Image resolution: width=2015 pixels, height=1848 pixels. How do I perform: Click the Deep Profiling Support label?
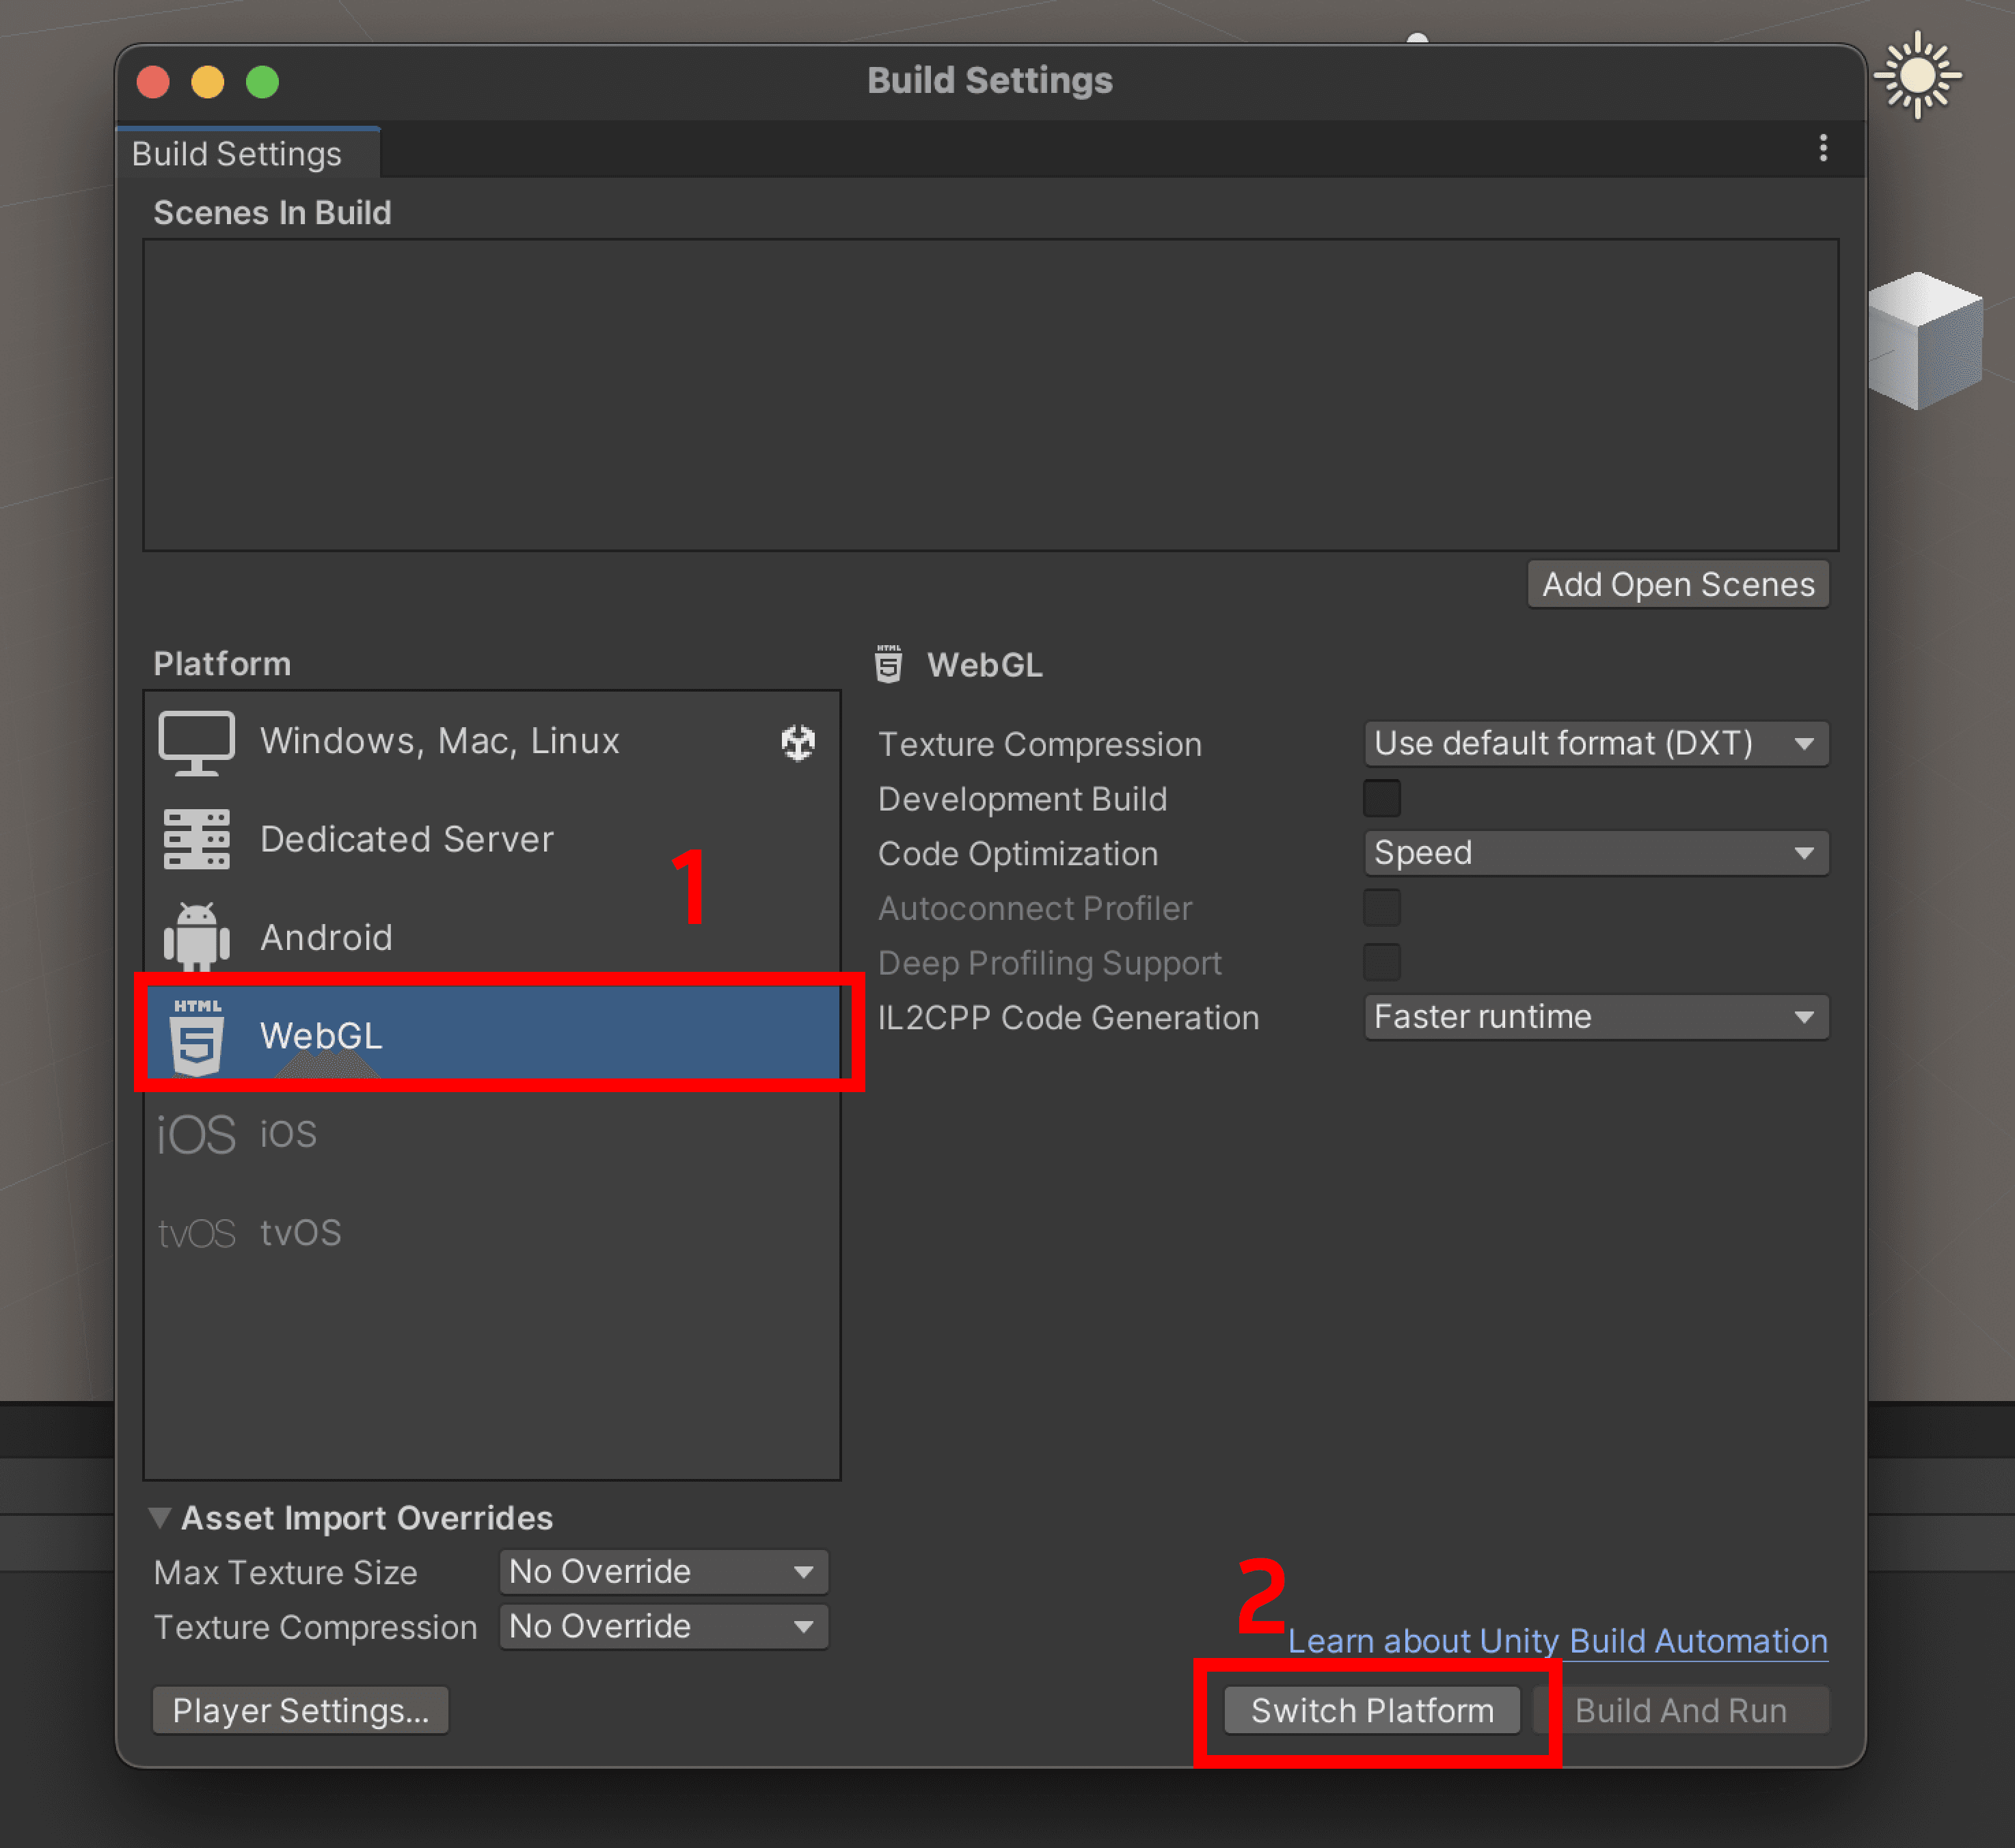click(1049, 963)
